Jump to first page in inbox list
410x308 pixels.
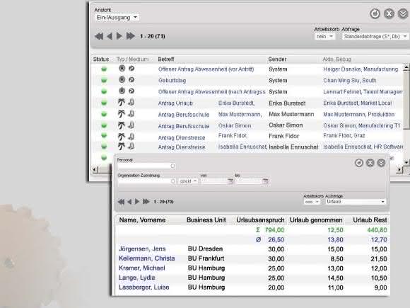pyautogui.click(x=99, y=36)
